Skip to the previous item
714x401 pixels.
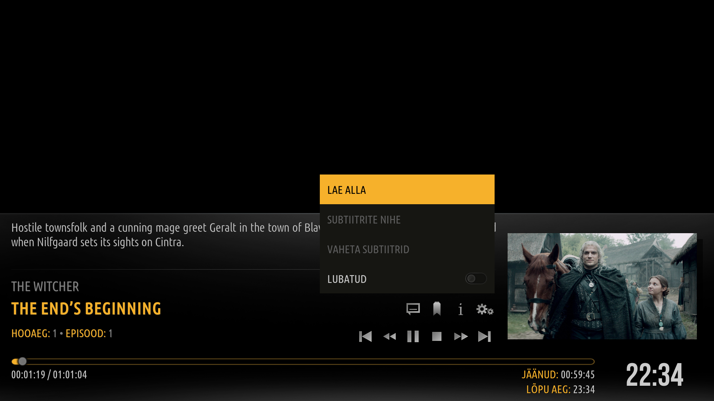coord(365,336)
